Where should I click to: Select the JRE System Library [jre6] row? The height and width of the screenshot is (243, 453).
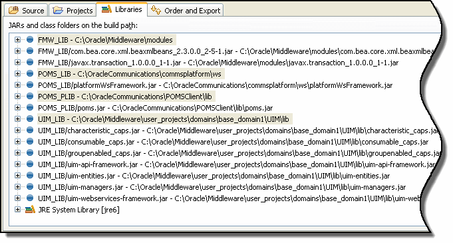pyautogui.click(x=78, y=210)
